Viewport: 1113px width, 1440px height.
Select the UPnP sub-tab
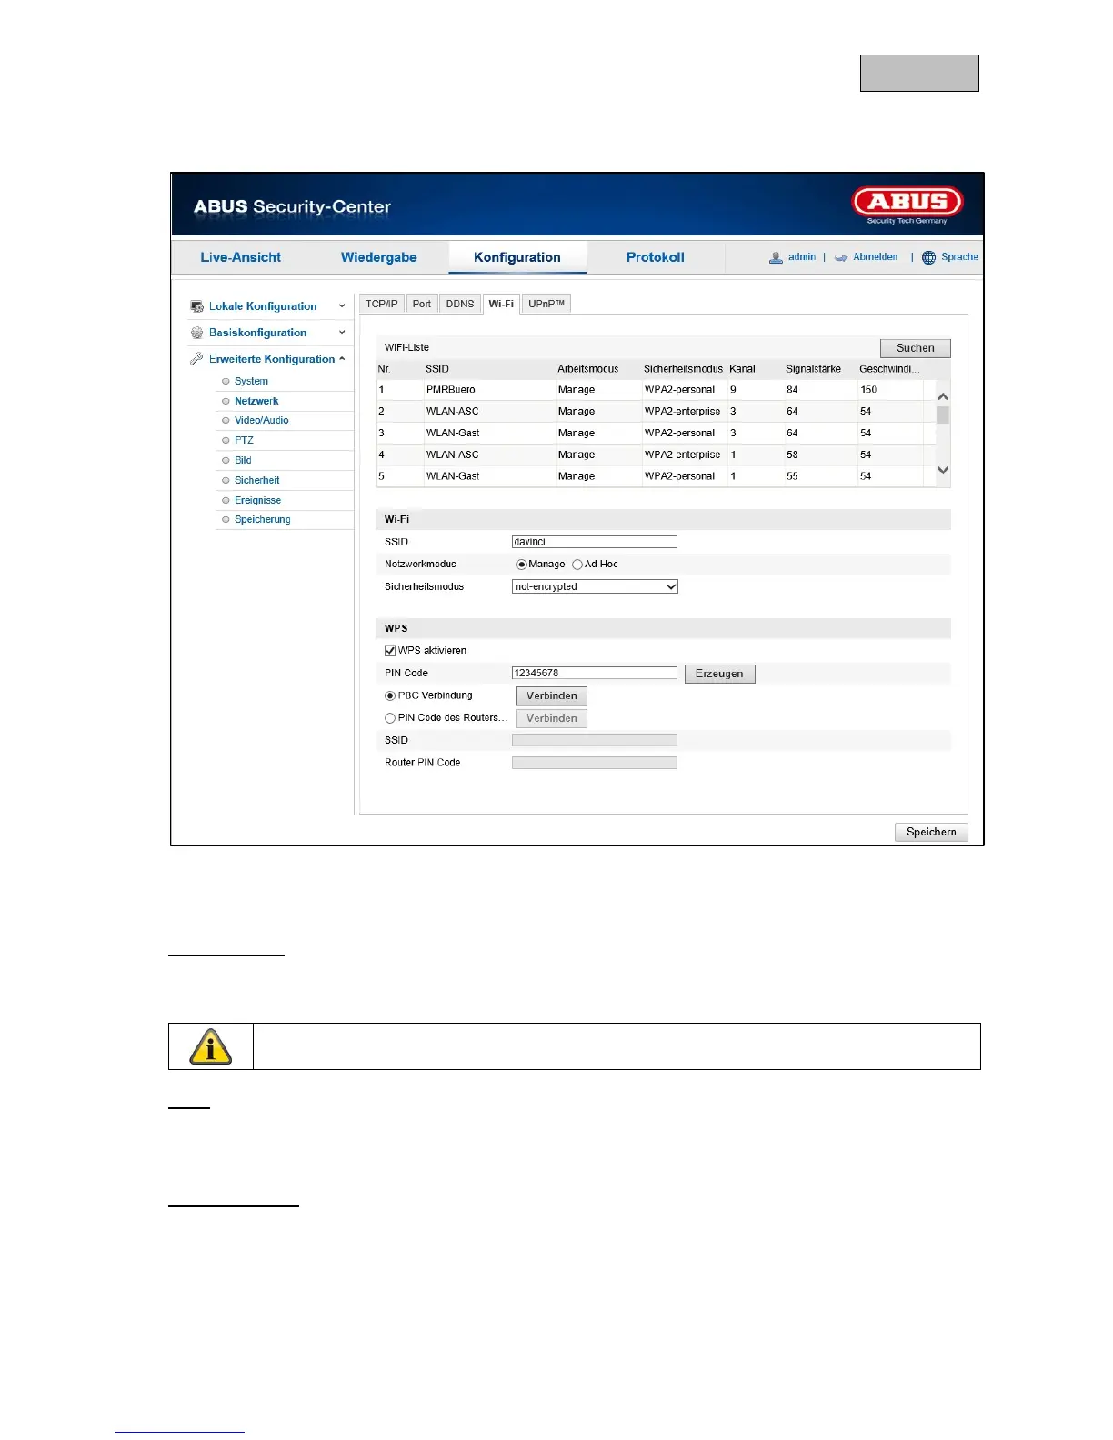click(546, 304)
